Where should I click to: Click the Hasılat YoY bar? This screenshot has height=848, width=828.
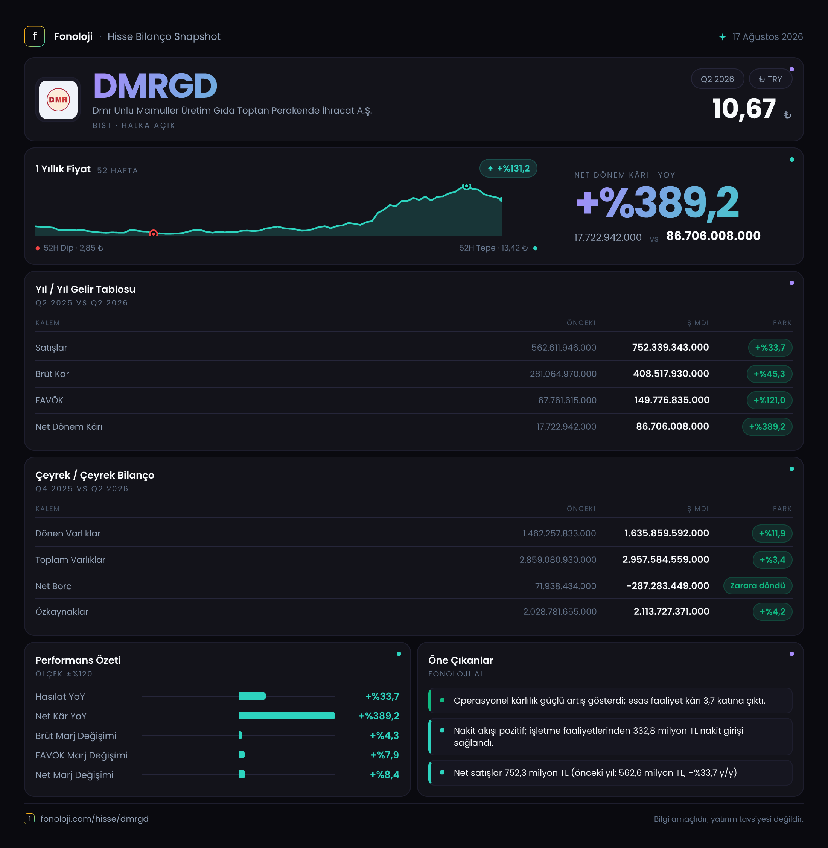tap(252, 696)
